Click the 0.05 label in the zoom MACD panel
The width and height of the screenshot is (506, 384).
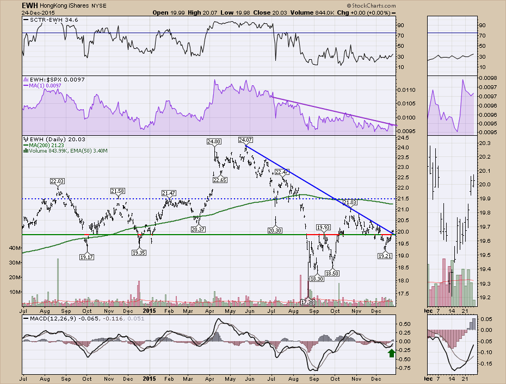coord(486,319)
